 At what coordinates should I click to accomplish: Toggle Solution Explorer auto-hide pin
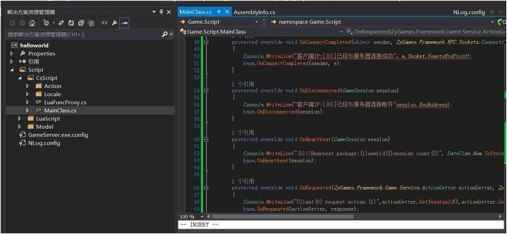pyautogui.click(x=161, y=12)
